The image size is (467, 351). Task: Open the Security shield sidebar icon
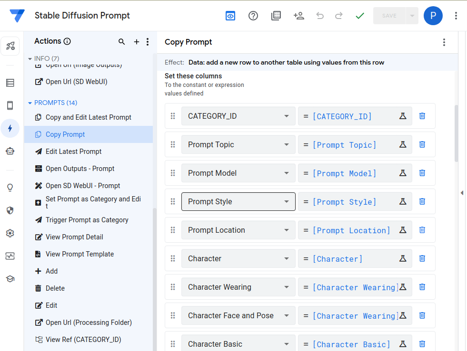[10, 210]
